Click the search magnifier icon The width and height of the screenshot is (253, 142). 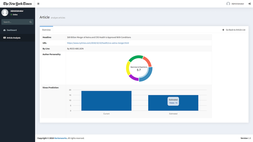coord(31,22)
